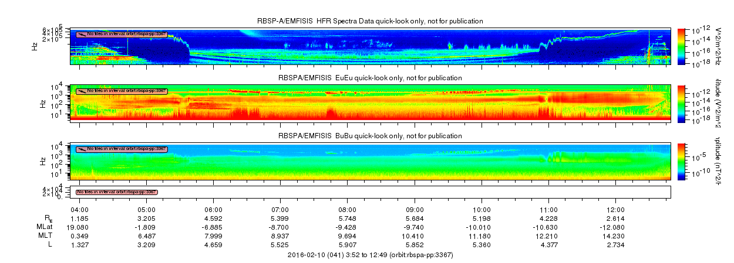Click the 11:00 time tick label
Viewport: 734px width, 263px height.
(548, 209)
